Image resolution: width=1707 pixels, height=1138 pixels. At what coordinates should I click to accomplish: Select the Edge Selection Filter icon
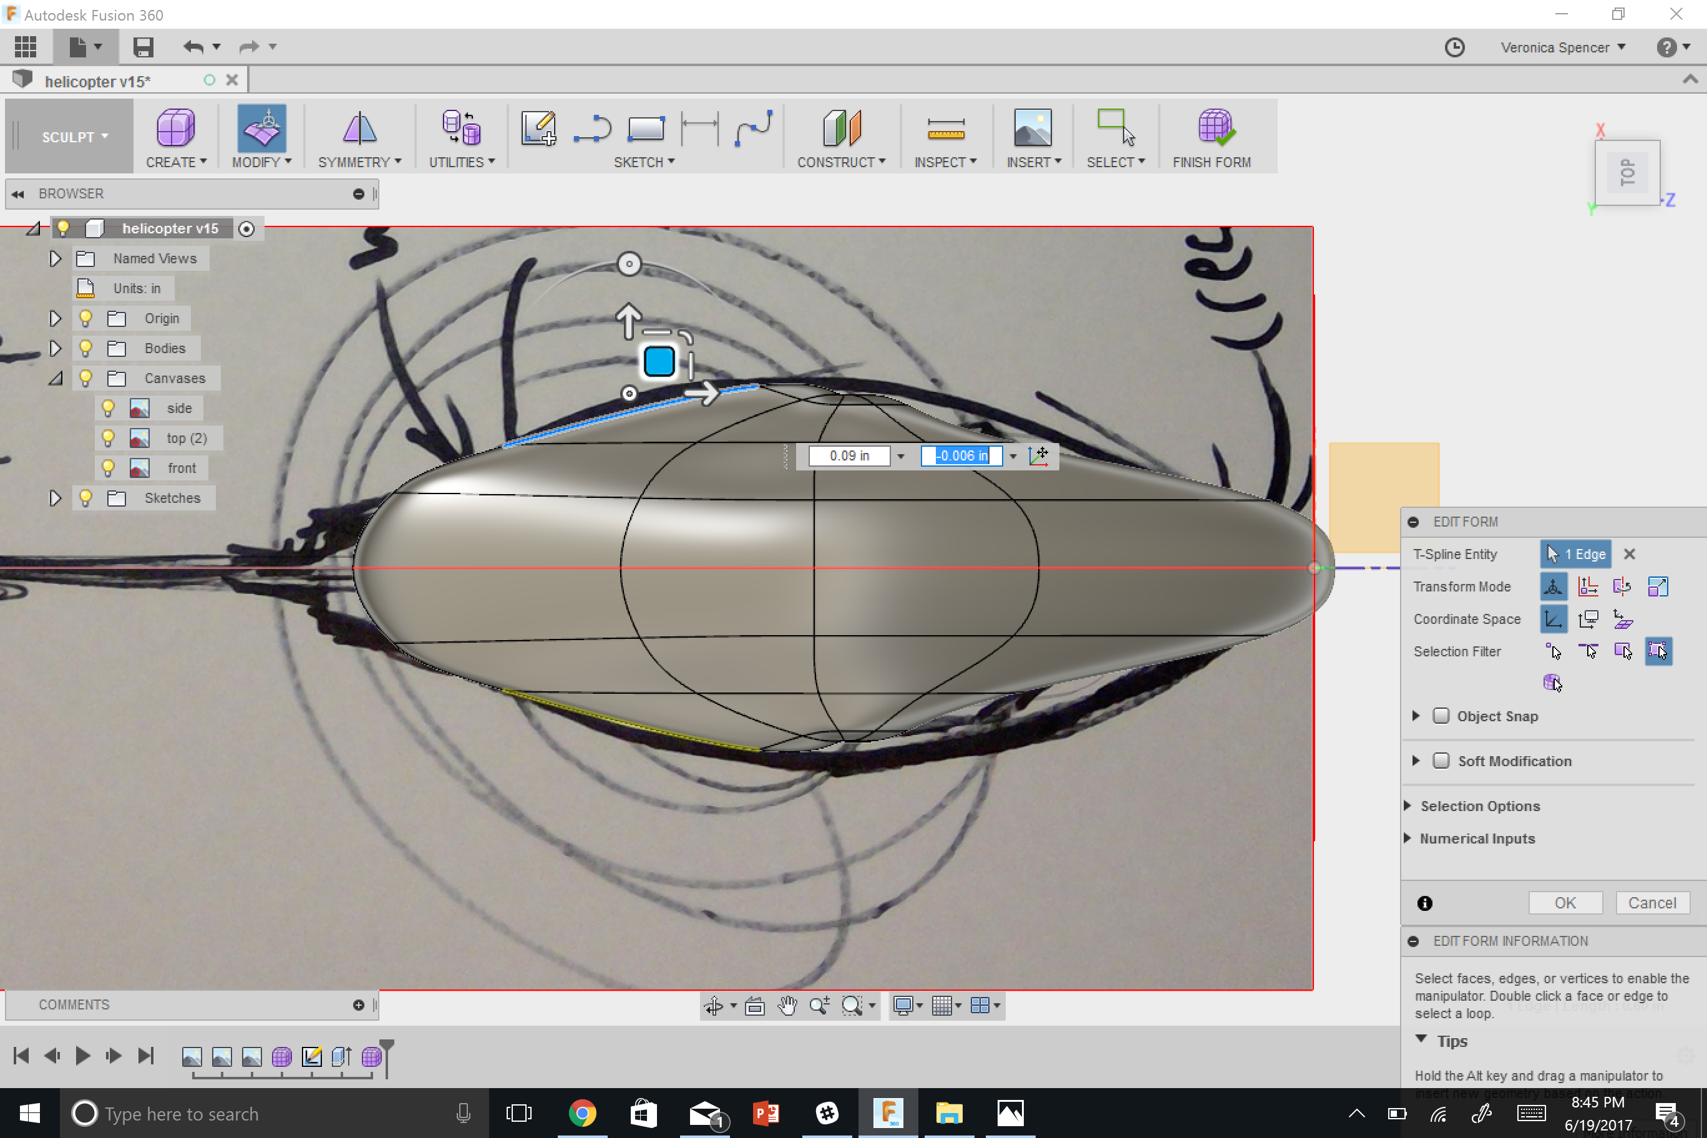coord(1589,650)
